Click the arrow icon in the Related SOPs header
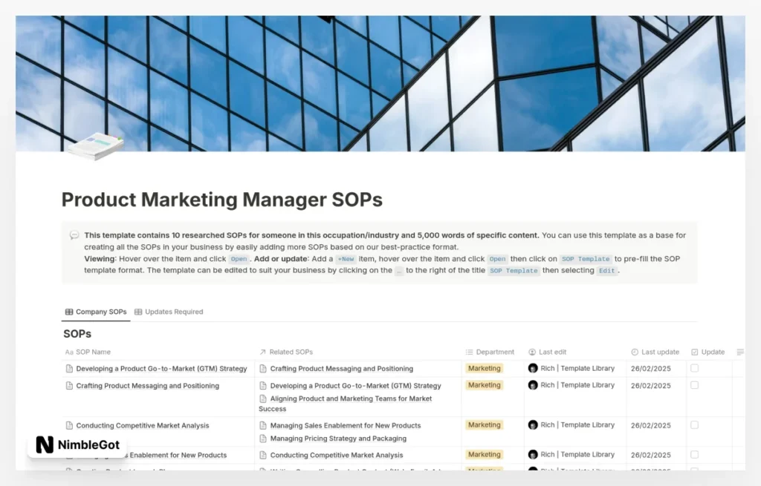Image resolution: width=761 pixels, height=486 pixels. (x=261, y=352)
